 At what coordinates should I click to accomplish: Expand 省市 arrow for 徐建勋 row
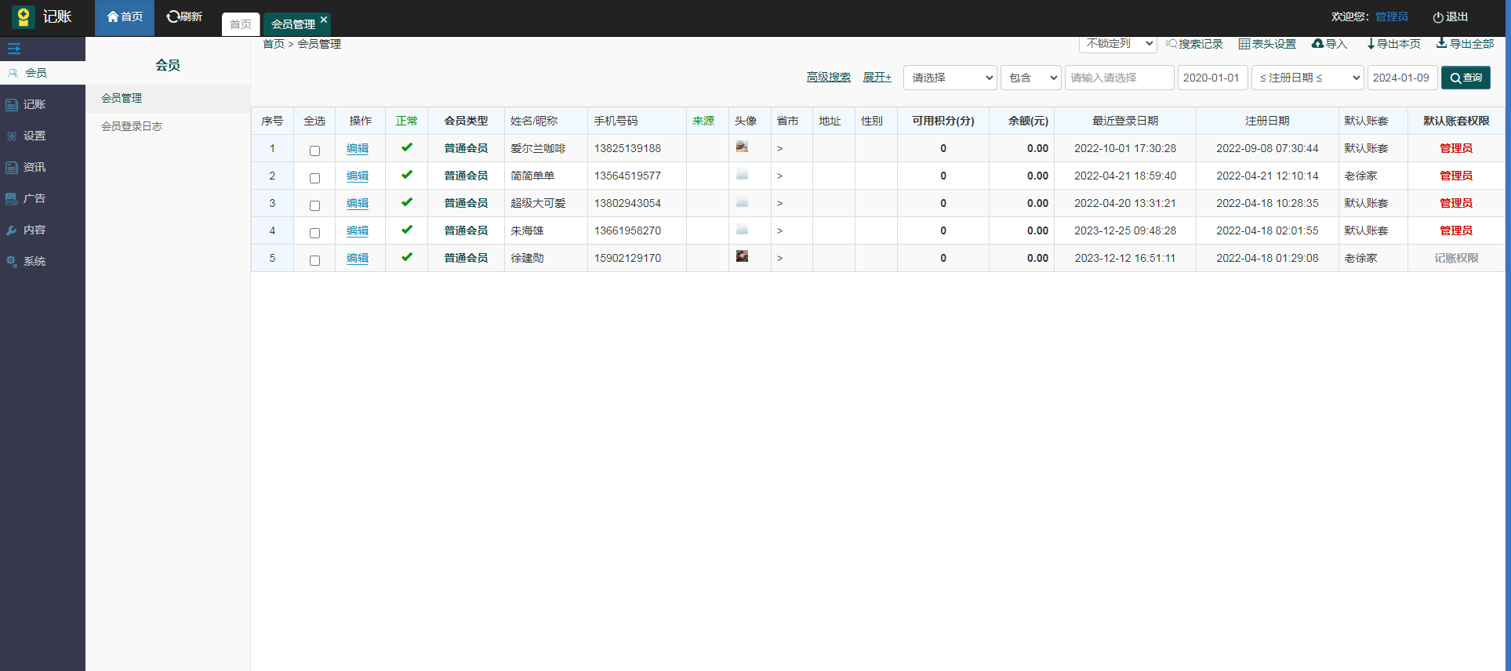click(779, 258)
